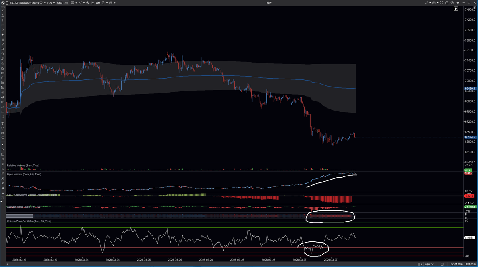Screen dimensions: 478x267
Task: Expand the collapse-arrows options dropdown
Action: point(430,3)
